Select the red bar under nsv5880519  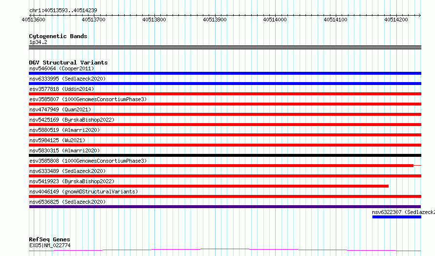click(225, 135)
